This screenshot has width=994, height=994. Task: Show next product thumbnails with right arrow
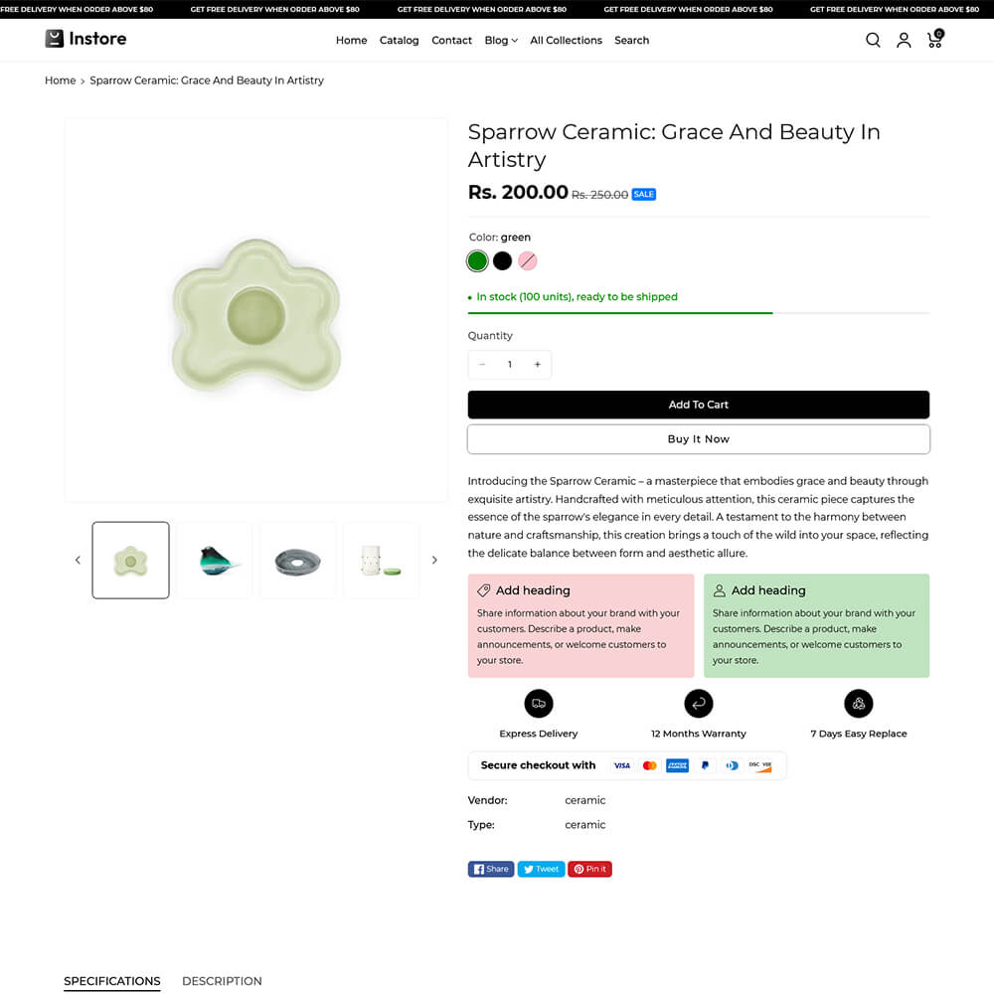coord(434,561)
